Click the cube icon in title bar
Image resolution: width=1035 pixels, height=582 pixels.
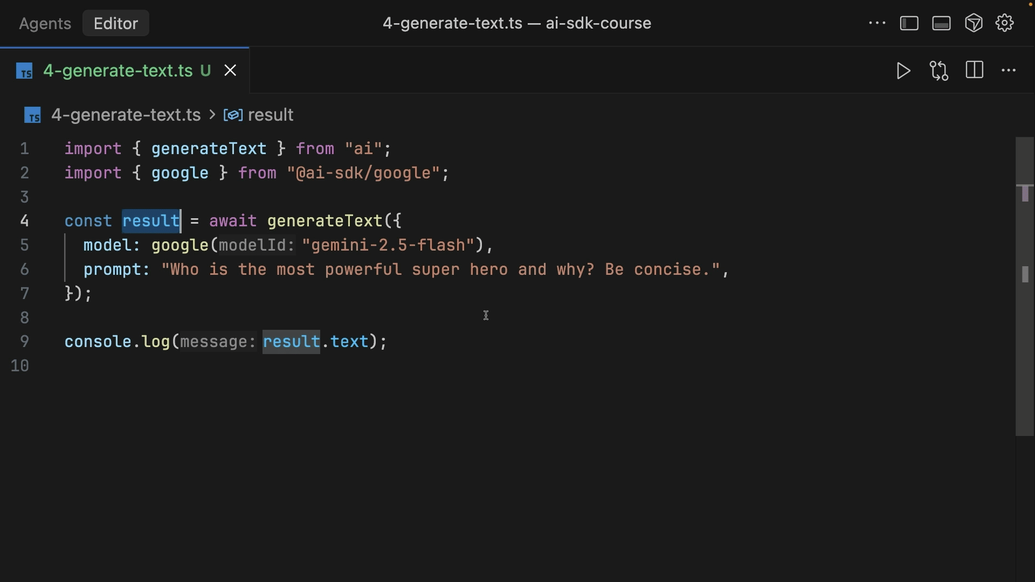coord(974,23)
